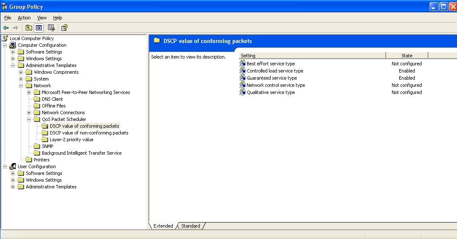Screen dimensions: 457x239
Task: Click 'Not configured' state for Best effort service type
Action: [x=406, y=64]
